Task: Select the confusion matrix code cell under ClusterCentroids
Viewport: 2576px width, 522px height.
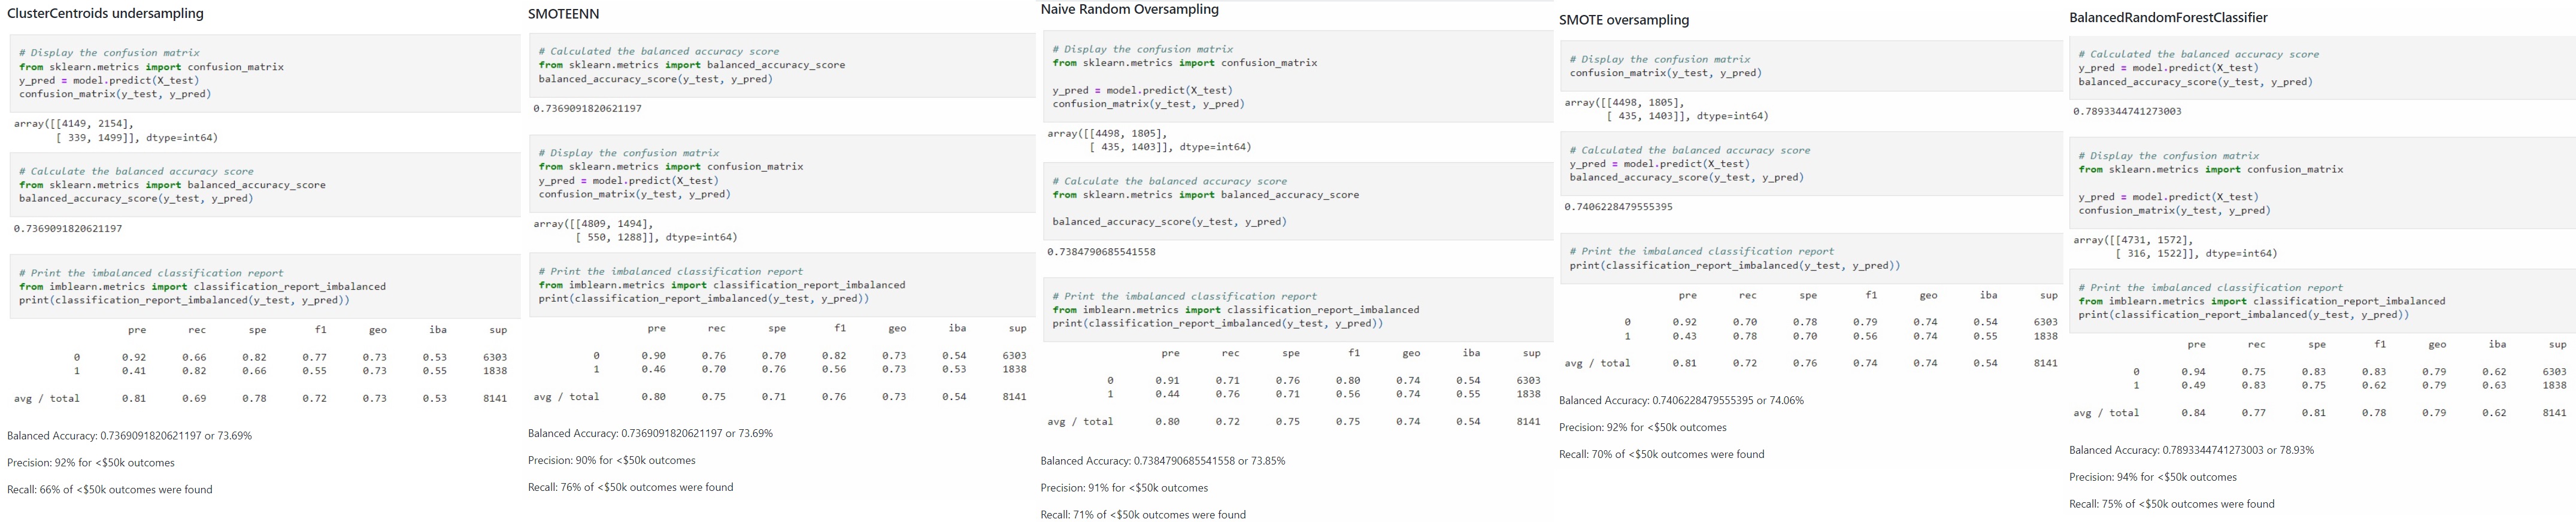Action: pos(265,73)
